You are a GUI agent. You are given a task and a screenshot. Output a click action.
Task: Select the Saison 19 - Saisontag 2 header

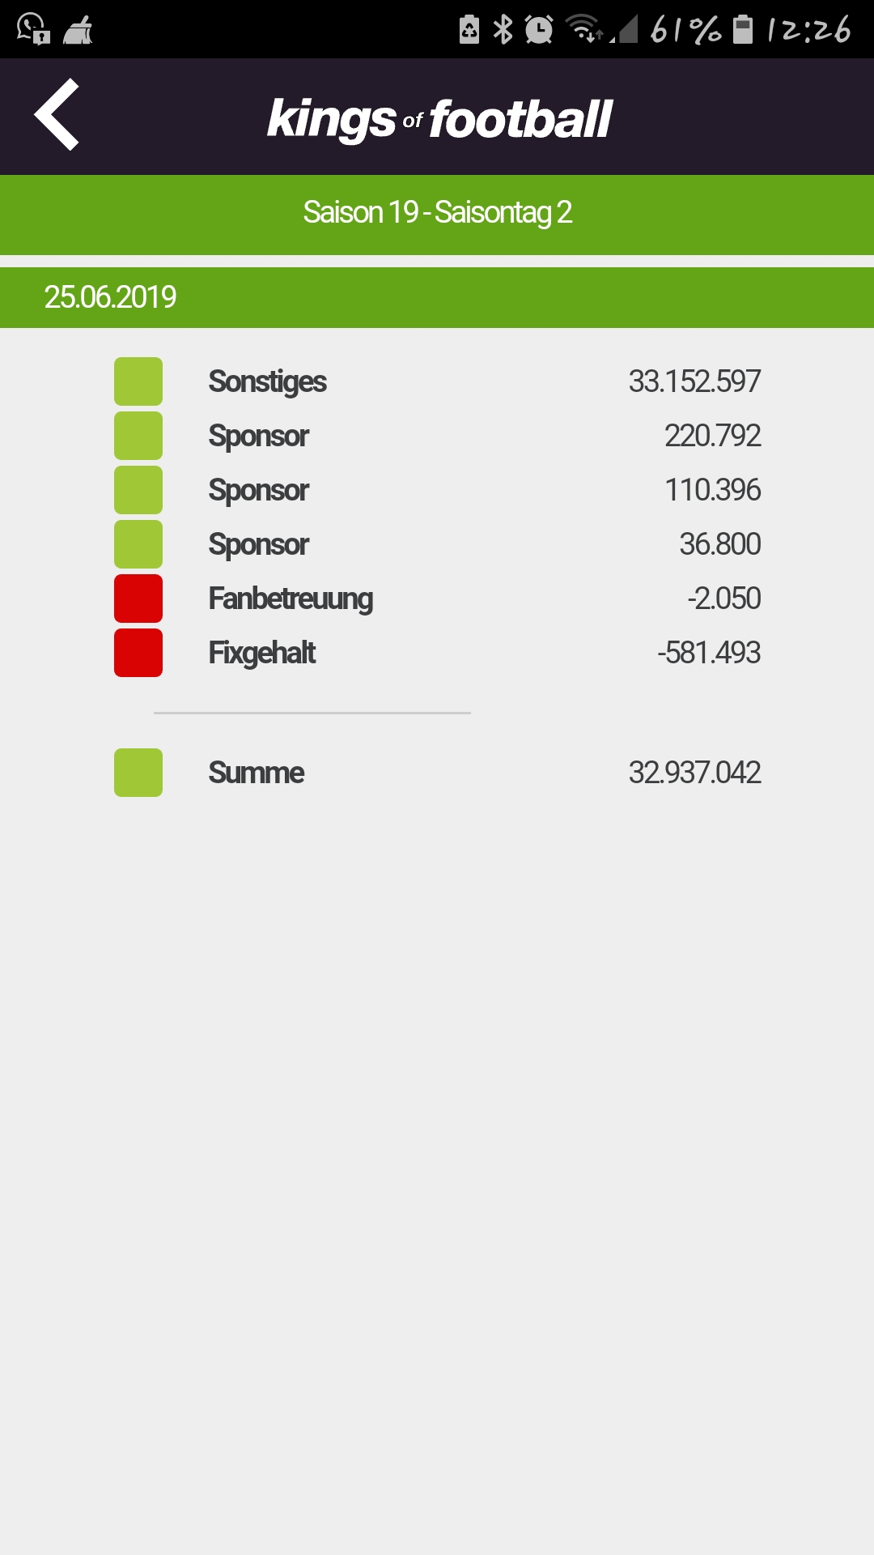pos(437,215)
